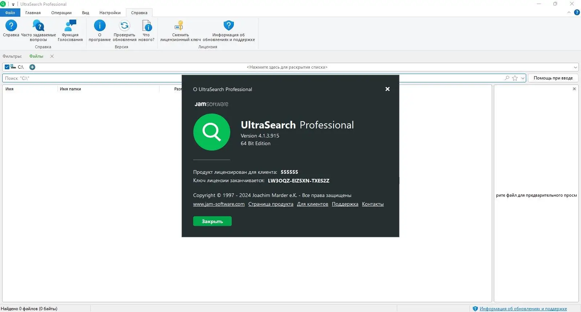Click the Файлы filter label

[x=36, y=56]
